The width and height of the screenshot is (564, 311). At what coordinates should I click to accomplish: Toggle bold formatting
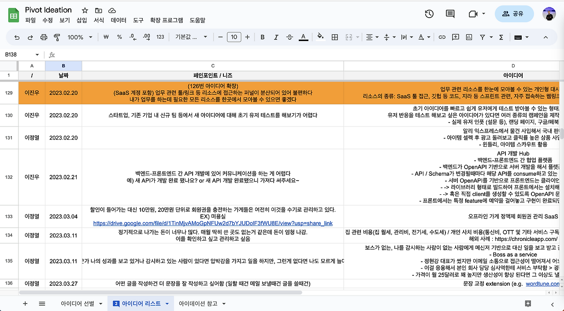(x=262, y=37)
